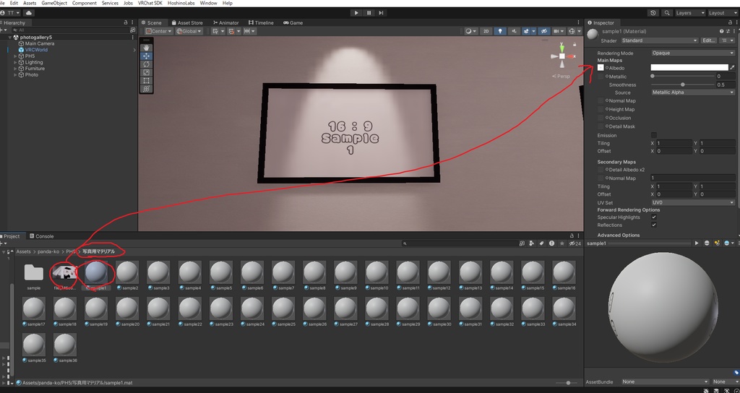Click the white Albedo color field
Image resolution: width=740 pixels, height=393 pixels.
689,68
